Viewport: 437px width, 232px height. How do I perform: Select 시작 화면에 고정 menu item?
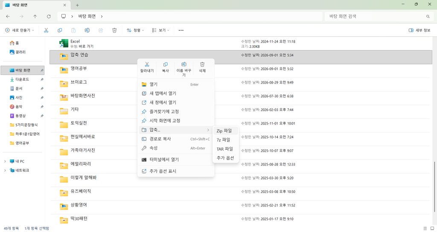click(176, 121)
